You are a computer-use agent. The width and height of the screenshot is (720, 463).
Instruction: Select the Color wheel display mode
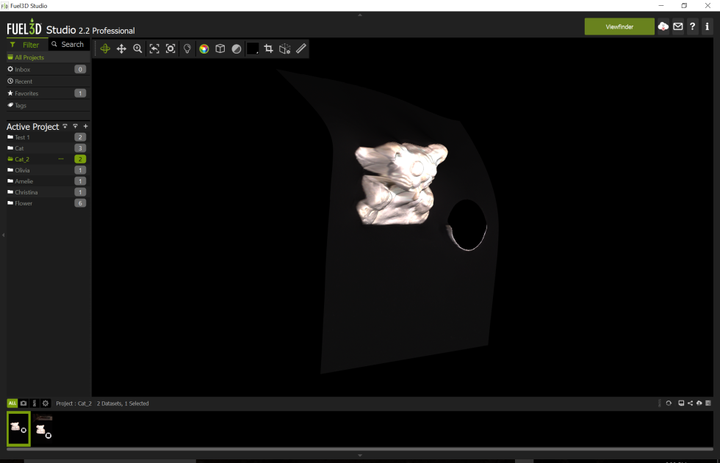(x=204, y=48)
